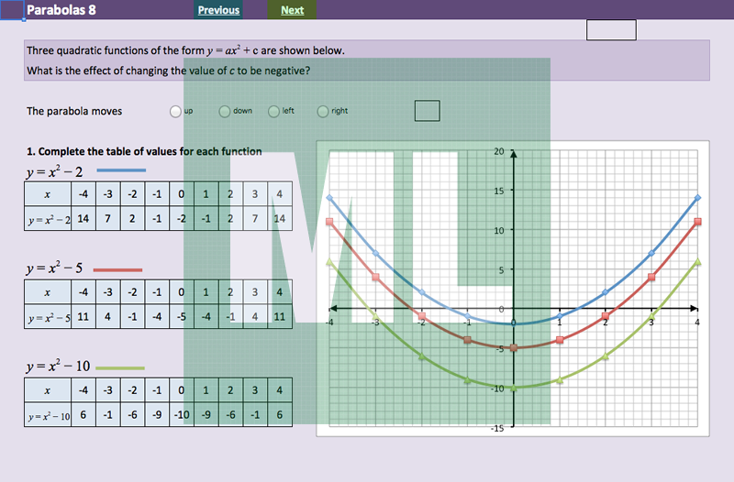
Task: Pick the "left" radio option
Action: point(273,112)
